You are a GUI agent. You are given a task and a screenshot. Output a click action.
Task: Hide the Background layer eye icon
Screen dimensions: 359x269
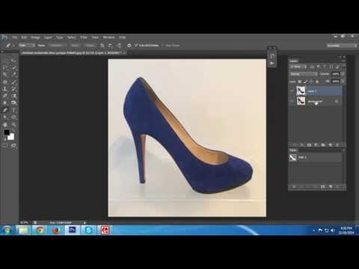pyautogui.click(x=292, y=101)
